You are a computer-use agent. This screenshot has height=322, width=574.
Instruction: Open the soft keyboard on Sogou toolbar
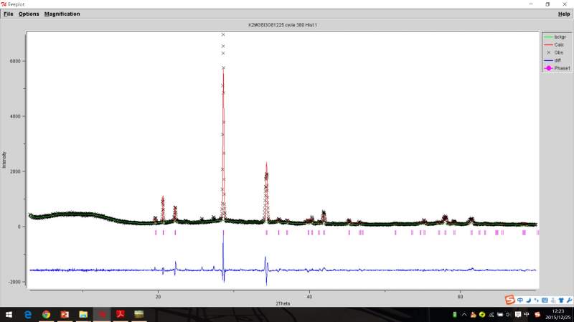[545, 300]
